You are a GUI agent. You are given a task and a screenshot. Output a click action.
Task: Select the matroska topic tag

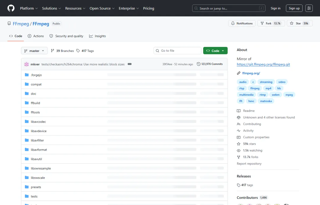pyautogui.click(x=266, y=101)
